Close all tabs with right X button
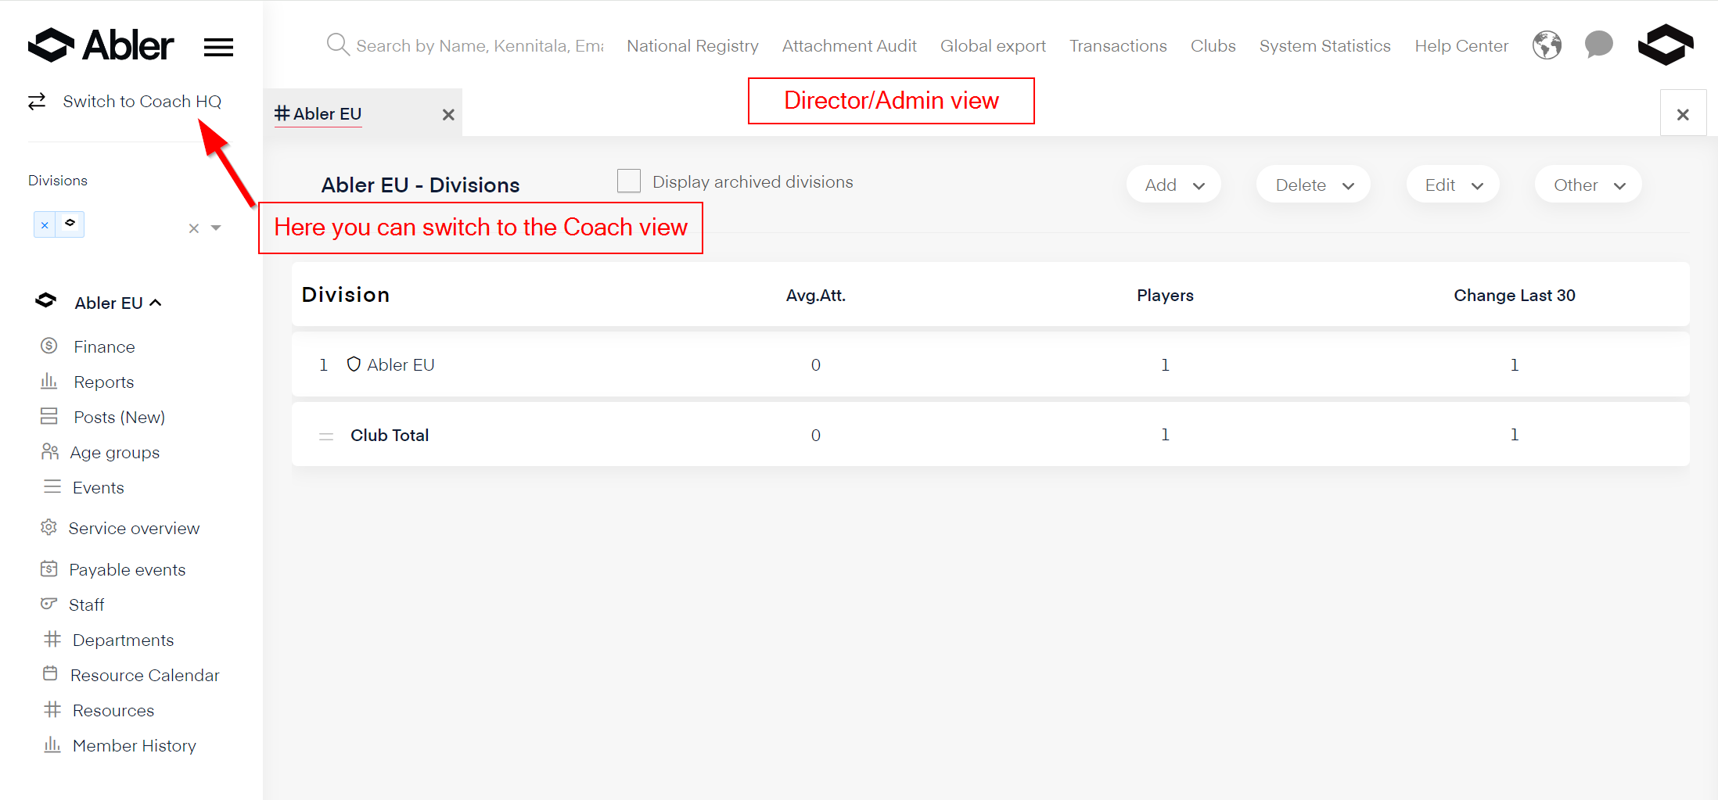This screenshot has height=800, width=1718. click(1683, 114)
